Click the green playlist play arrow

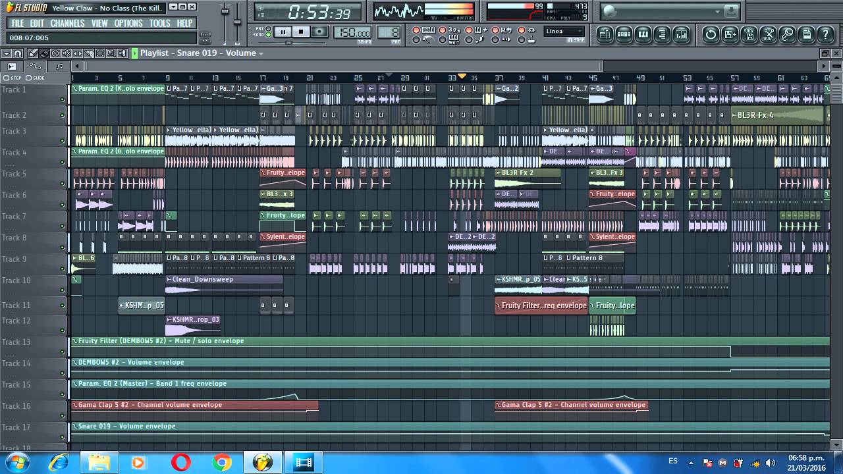[x=134, y=53]
